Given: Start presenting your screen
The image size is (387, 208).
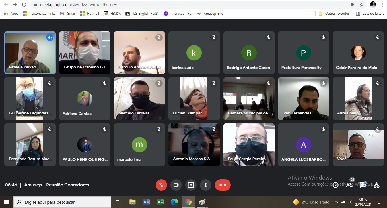Looking at the screenshot, I should 191,185.
